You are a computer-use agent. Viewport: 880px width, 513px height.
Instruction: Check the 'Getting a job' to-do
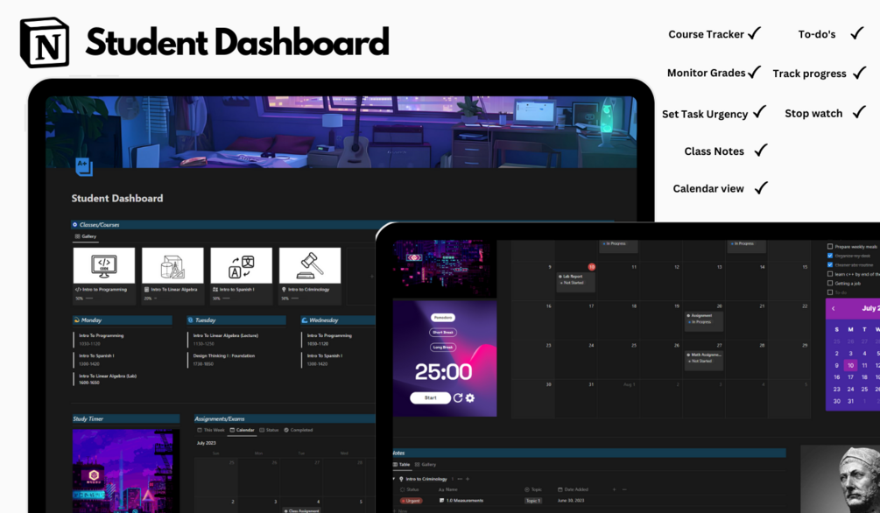tap(830, 284)
